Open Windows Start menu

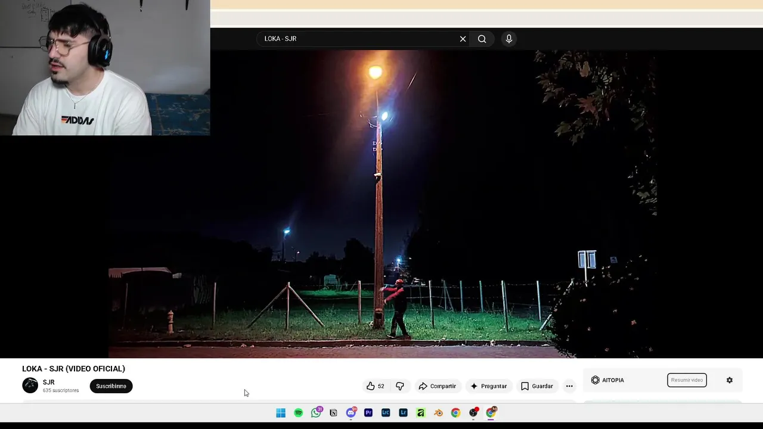tap(281, 413)
